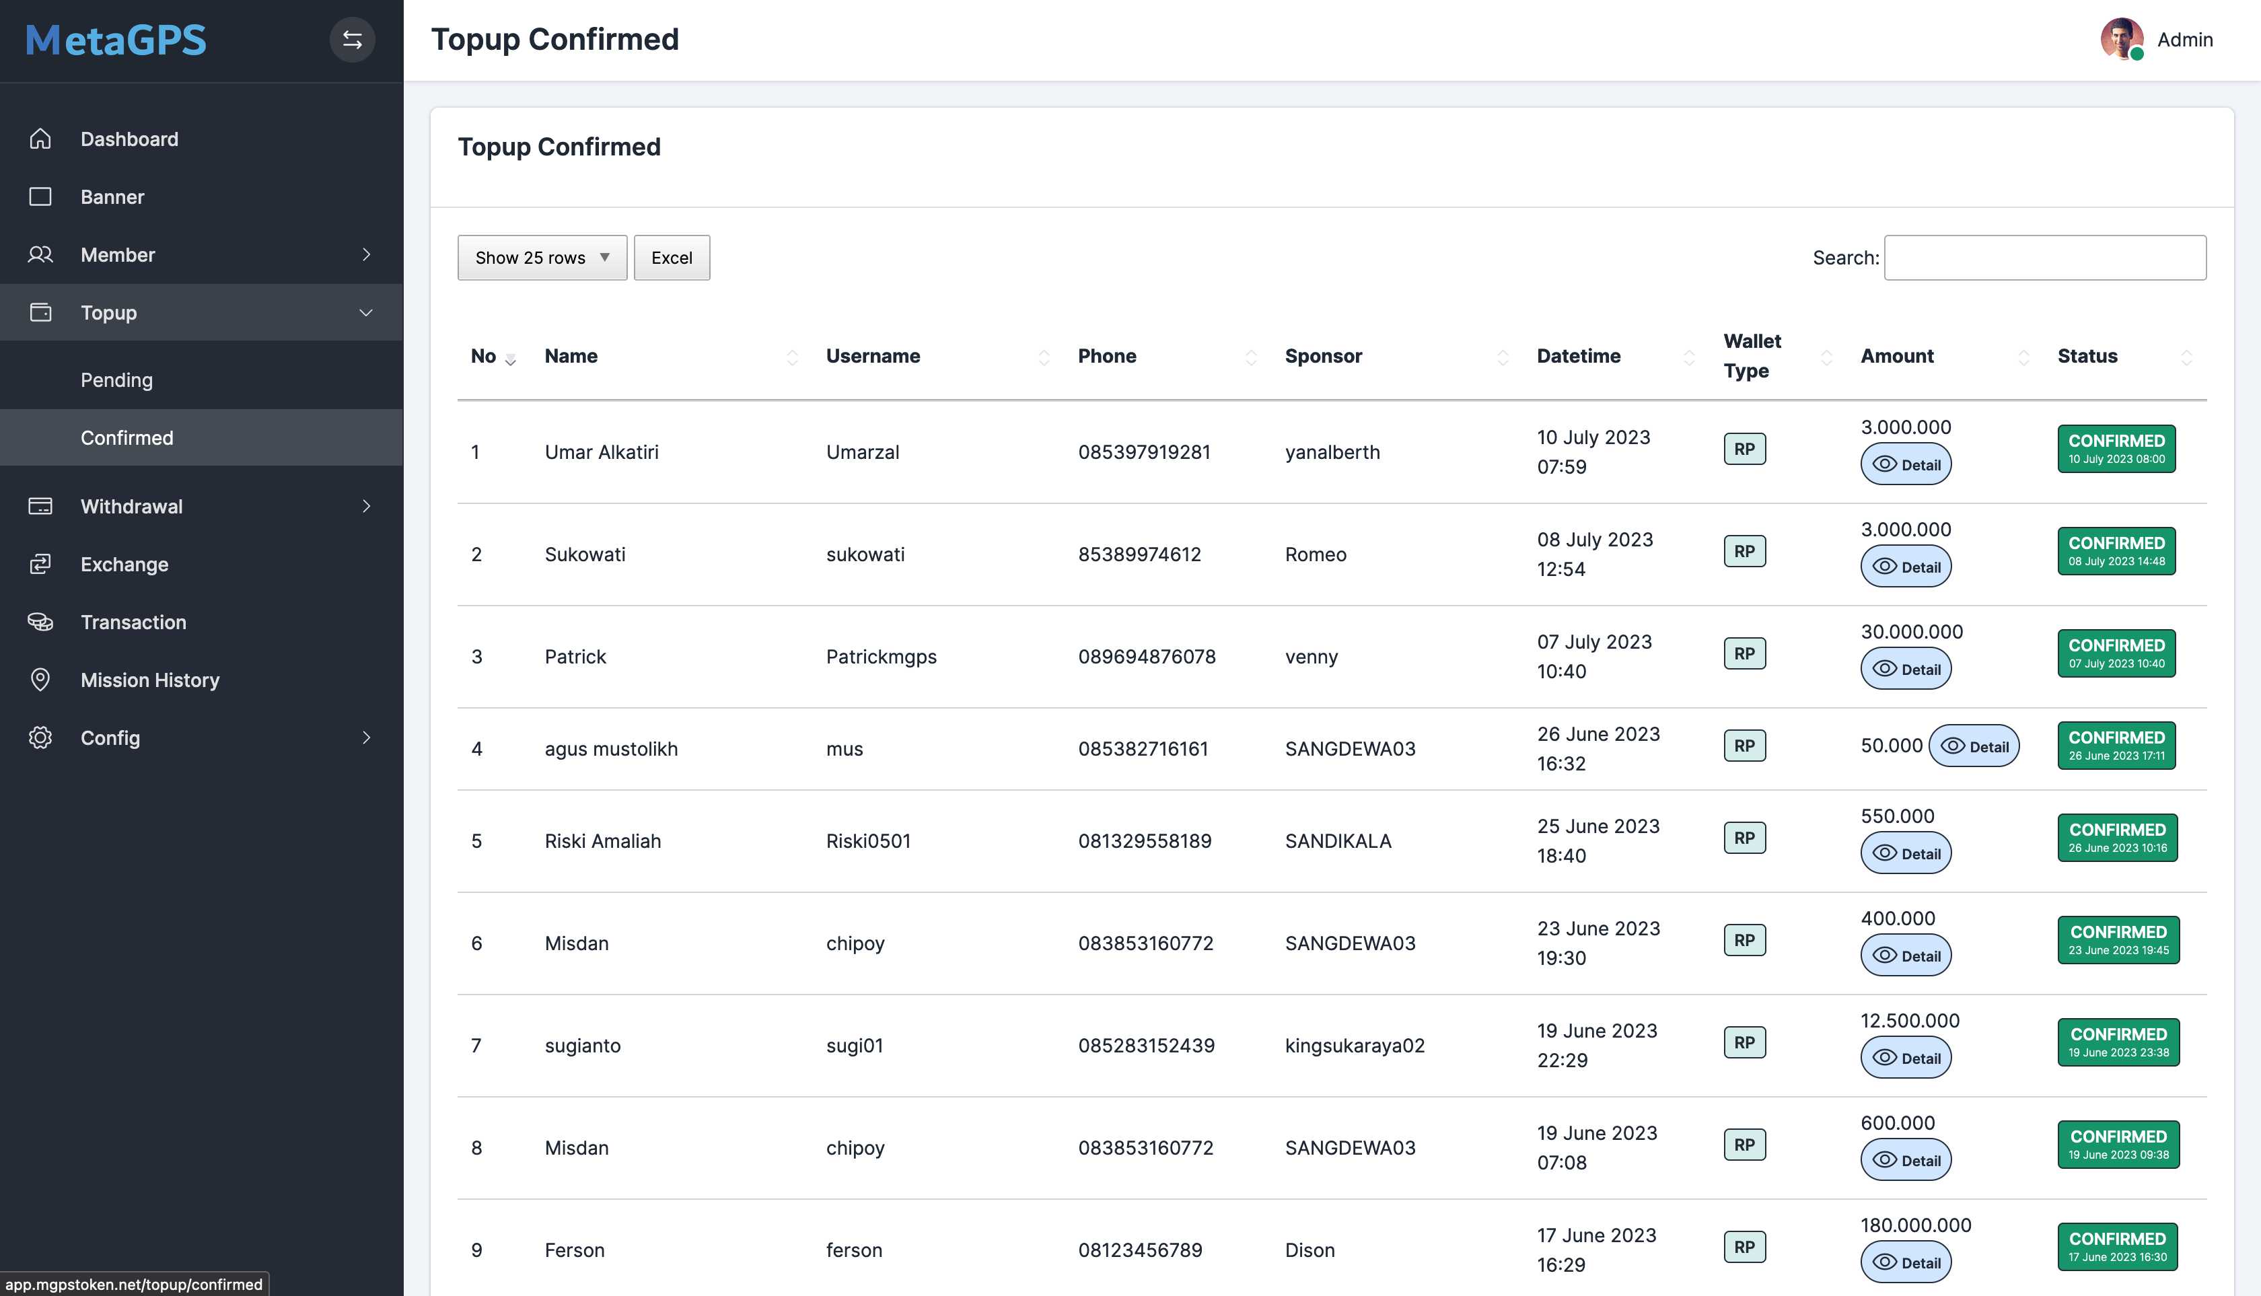The image size is (2261, 1296).
Task: Click the MetaGPS logo
Action: 116,40
